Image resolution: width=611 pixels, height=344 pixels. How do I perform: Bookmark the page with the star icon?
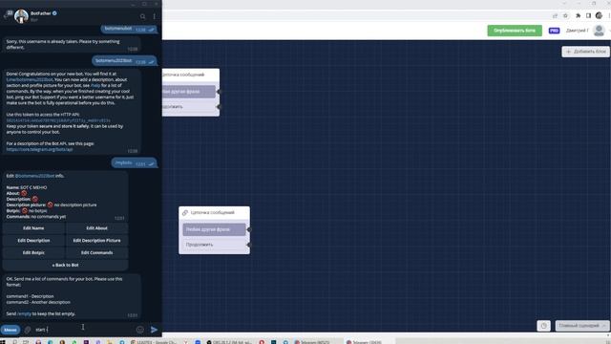[565, 15]
